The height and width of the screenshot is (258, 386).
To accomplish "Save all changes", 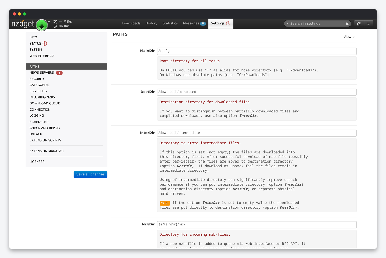I will click(90, 174).
